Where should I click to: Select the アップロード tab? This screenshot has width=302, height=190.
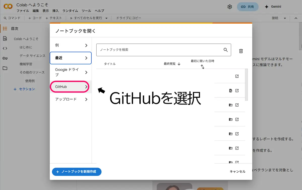71,99
